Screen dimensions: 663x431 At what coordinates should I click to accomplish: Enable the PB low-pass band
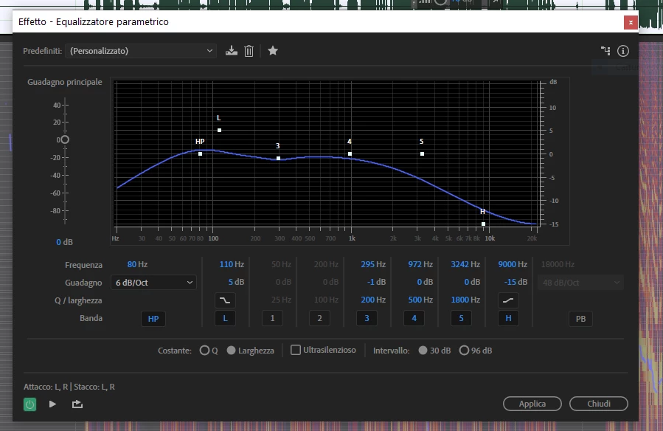tap(580, 319)
